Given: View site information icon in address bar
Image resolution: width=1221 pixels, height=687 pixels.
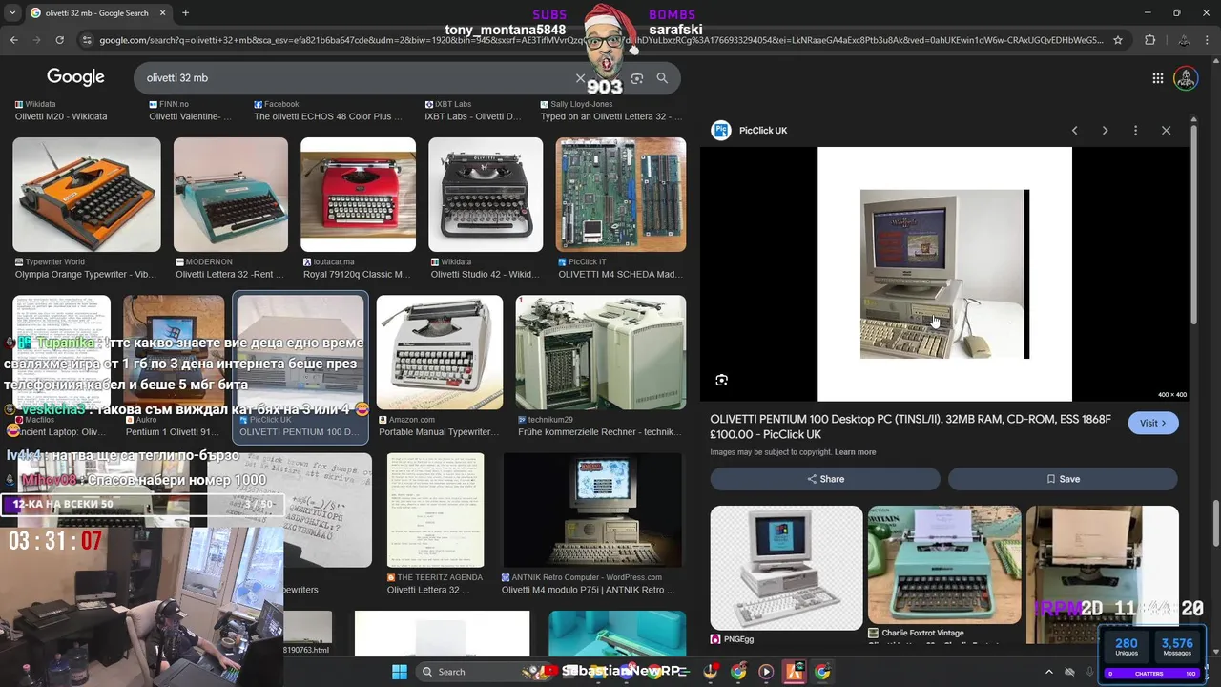Looking at the screenshot, I should pos(87,40).
